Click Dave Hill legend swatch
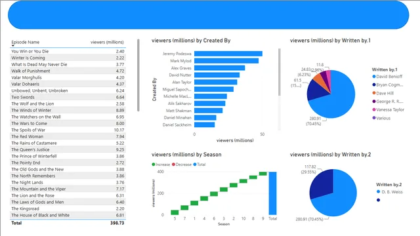420x236 pixels. click(x=374, y=93)
